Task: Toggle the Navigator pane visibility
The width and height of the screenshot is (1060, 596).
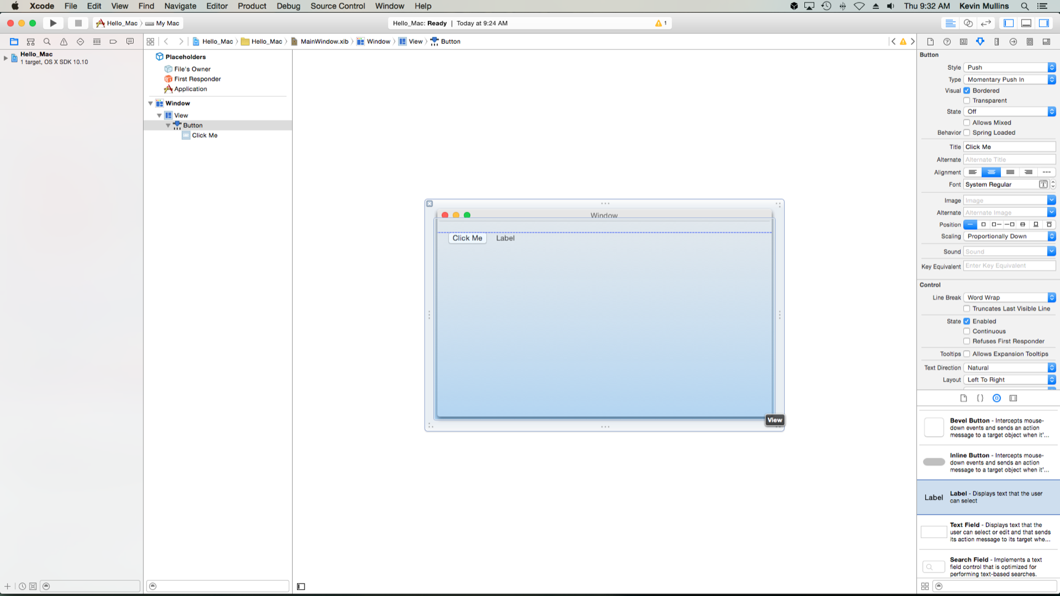Action: pos(1009,23)
